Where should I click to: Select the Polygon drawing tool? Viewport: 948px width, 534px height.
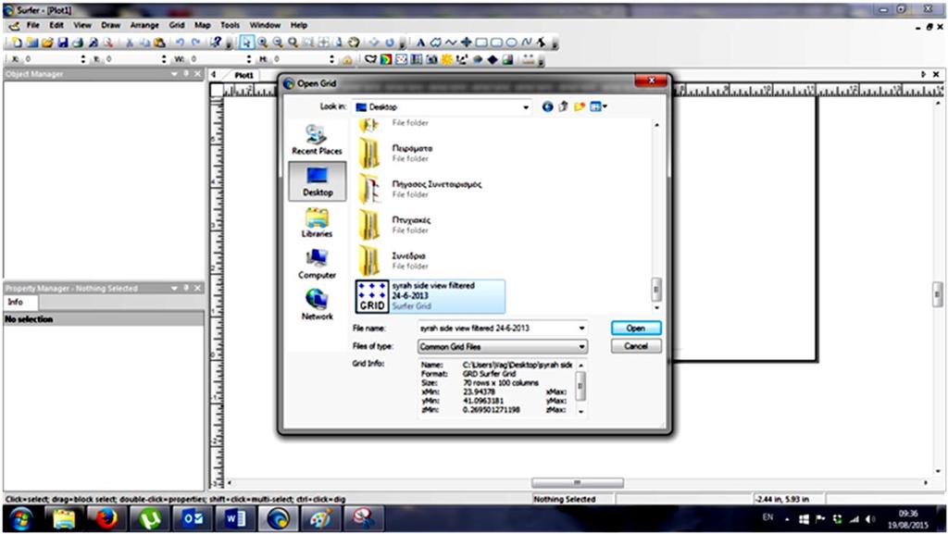tap(435, 43)
